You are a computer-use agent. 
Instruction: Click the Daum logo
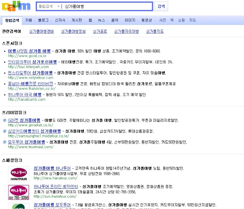point(16,6)
